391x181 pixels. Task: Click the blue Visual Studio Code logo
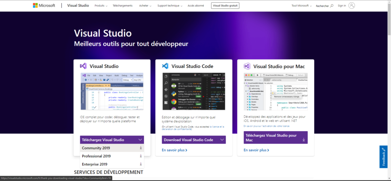(165, 66)
